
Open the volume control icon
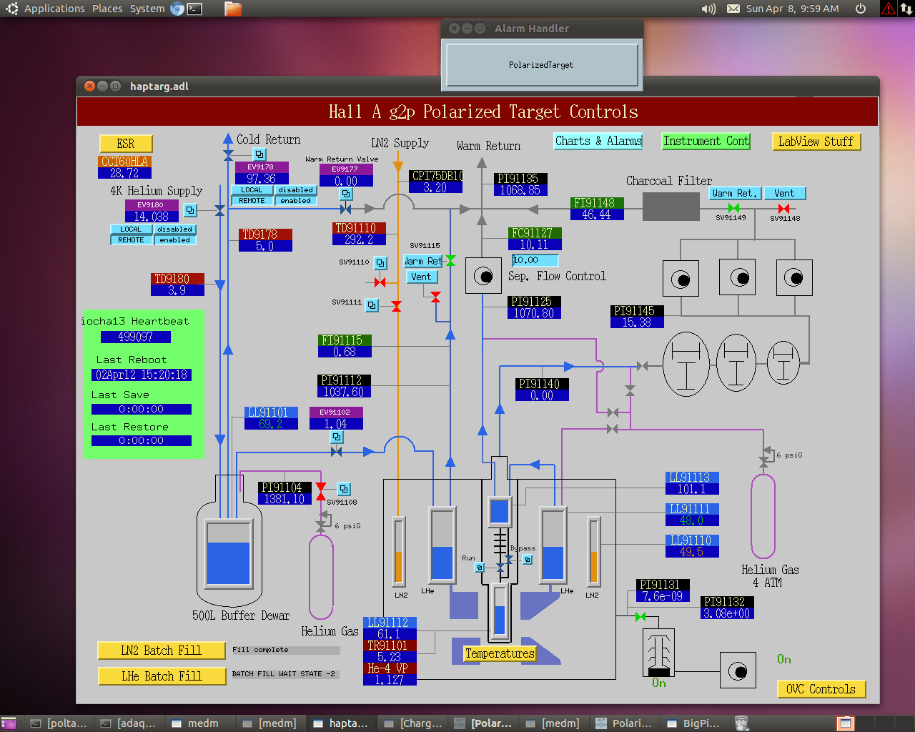(708, 9)
